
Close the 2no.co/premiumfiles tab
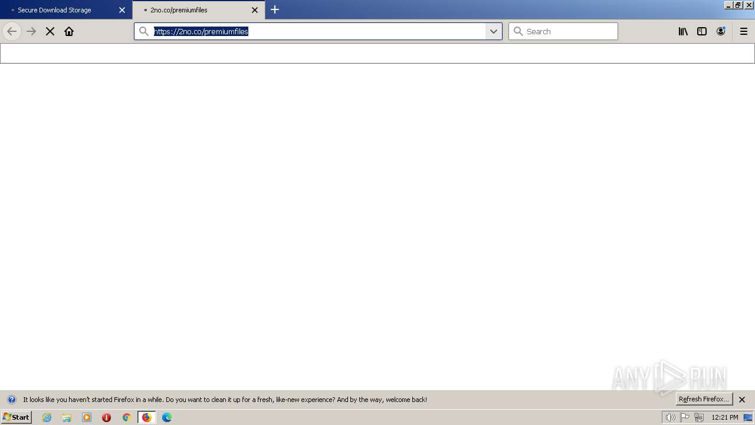tap(255, 10)
